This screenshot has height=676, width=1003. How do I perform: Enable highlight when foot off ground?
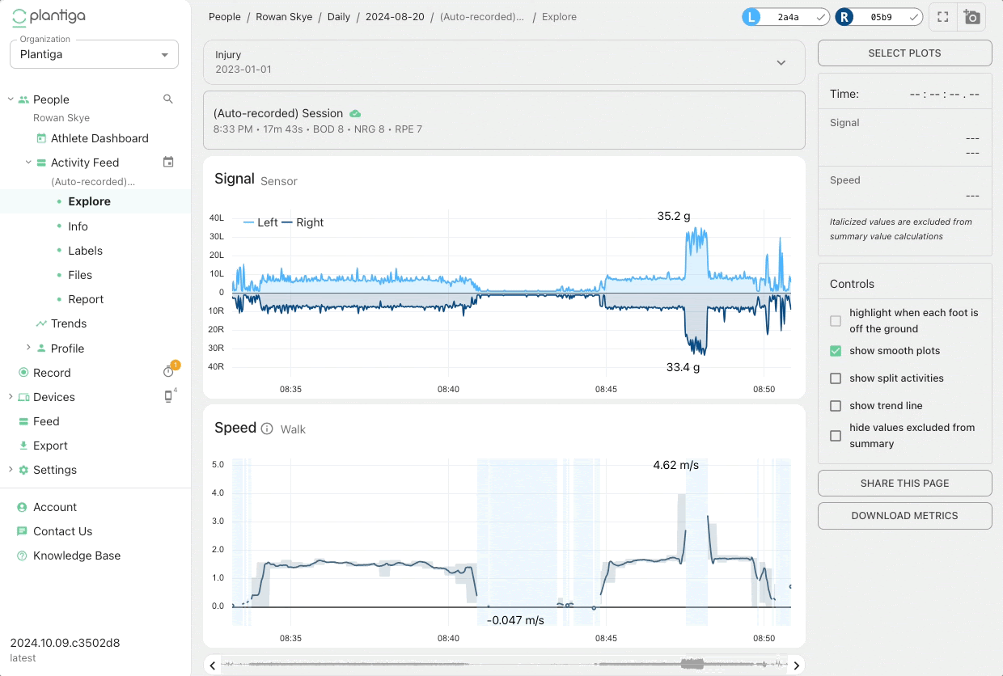(836, 321)
